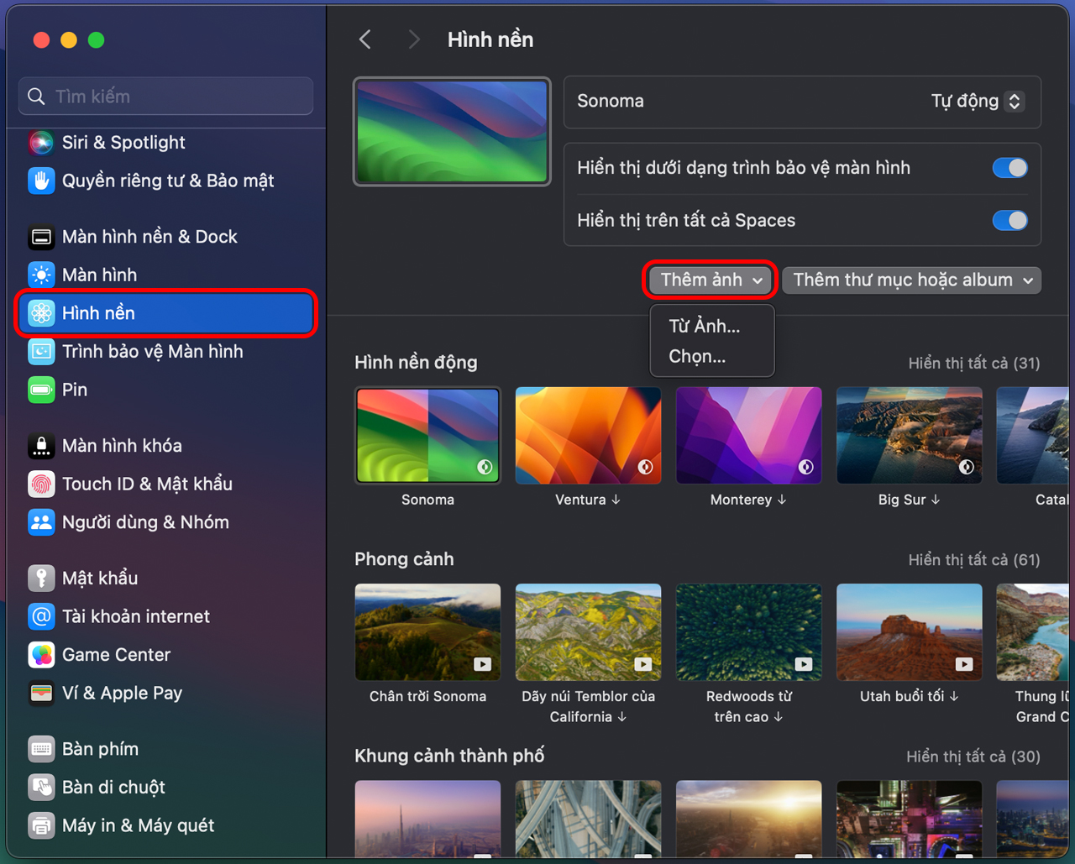Show all 30 Khung cảnh thành phố wallpapers
The width and height of the screenshot is (1075, 864).
973,757
